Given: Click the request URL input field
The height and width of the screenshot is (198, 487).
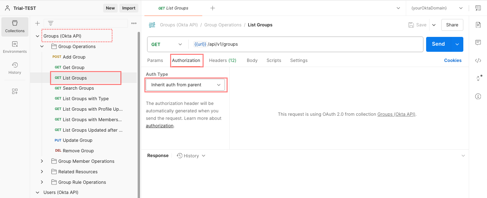Looking at the screenshot, I should click(x=304, y=44).
